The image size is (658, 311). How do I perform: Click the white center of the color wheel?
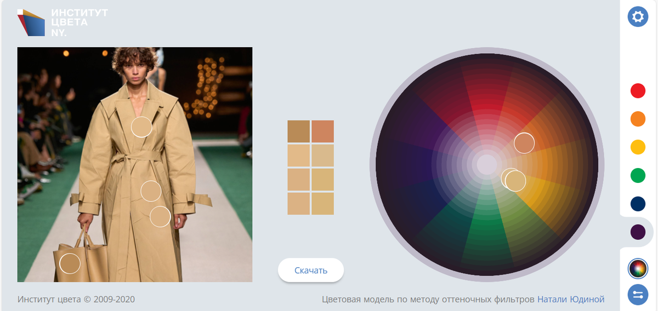tap(486, 164)
